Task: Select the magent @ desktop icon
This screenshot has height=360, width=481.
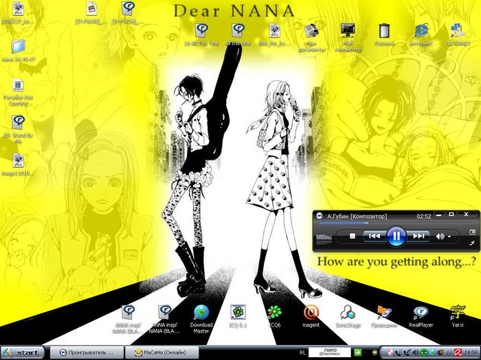Action: click(311, 316)
